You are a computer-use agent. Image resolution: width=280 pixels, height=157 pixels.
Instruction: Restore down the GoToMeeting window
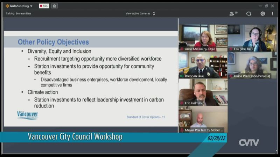click(x=266, y=6)
